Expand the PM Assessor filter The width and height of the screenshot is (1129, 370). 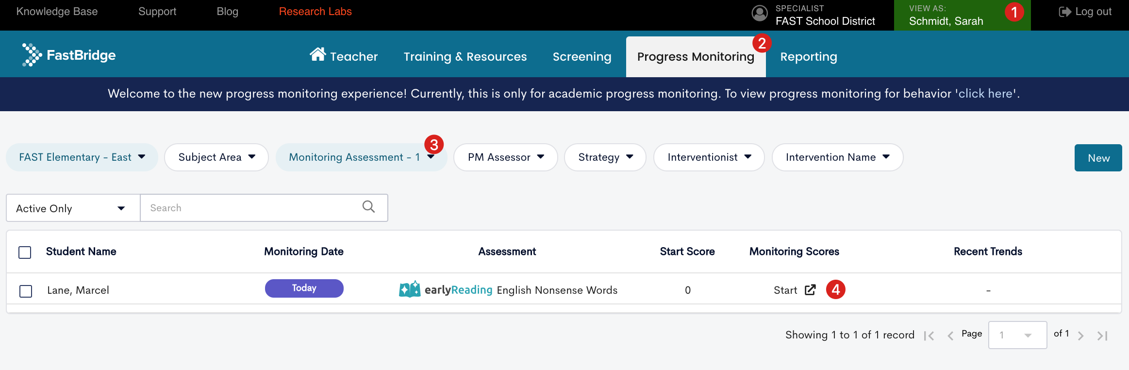506,157
